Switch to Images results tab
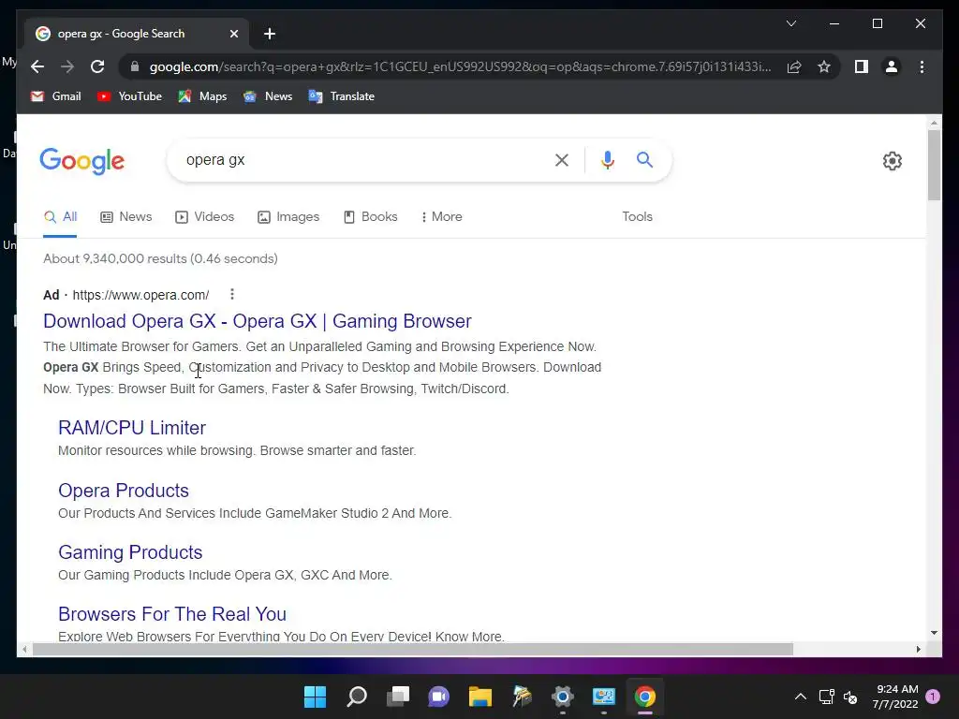Viewport: 959px width, 719px height. (288, 217)
